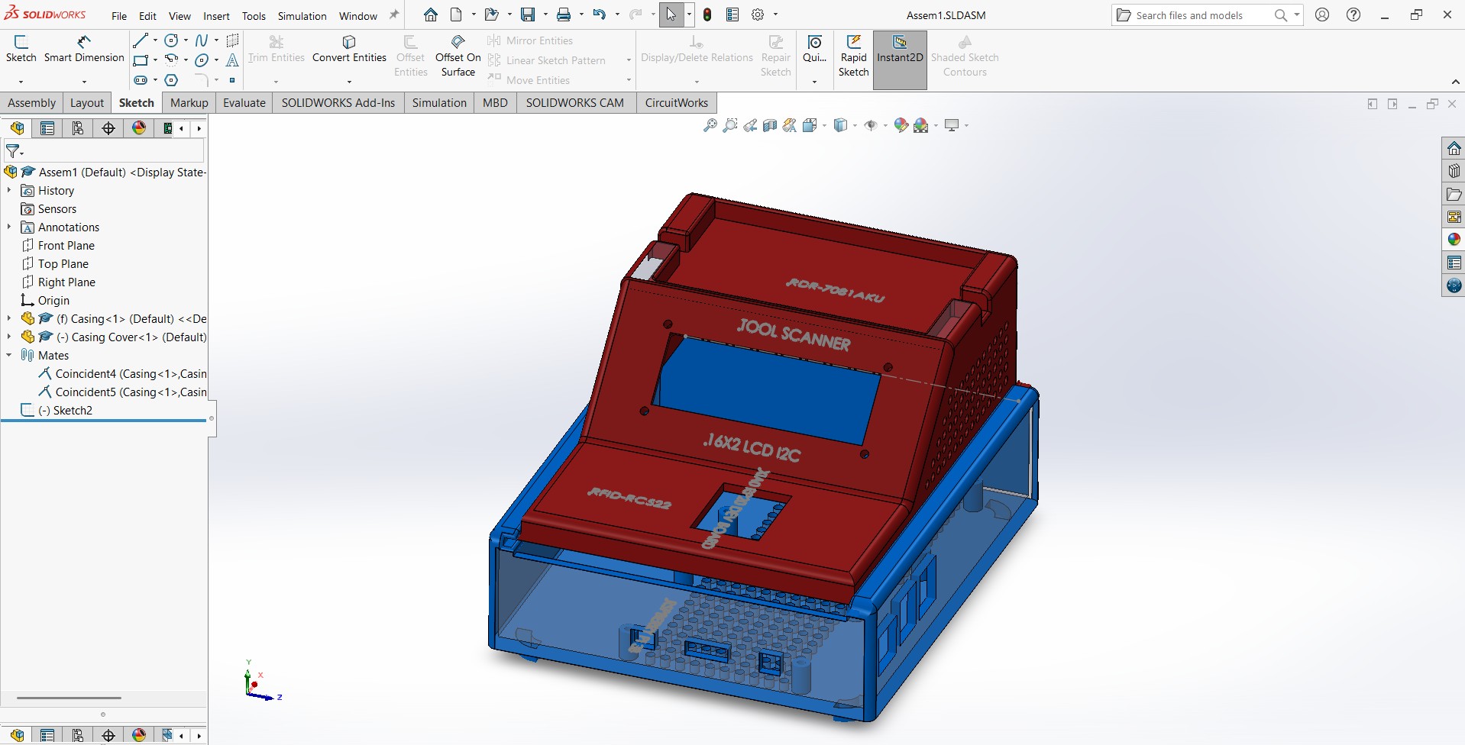Click the Smart Dimension tool

tap(84, 50)
